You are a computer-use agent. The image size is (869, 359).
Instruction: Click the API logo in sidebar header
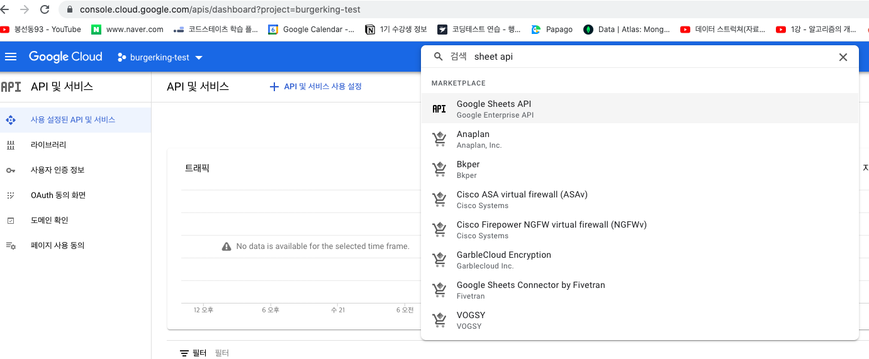tap(11, 87)
